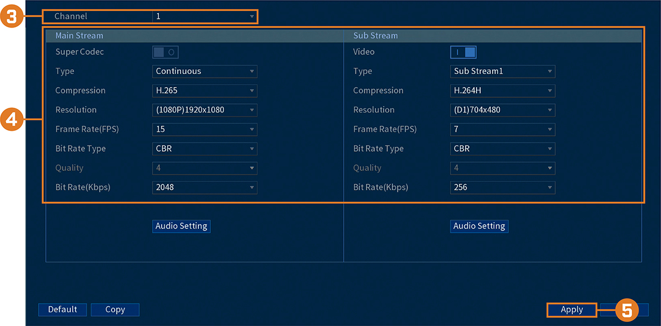Open Main Stream Compression dropdown H.265
Image resolution: width=661 pixels, height=326 pixels.
[205, 91]
